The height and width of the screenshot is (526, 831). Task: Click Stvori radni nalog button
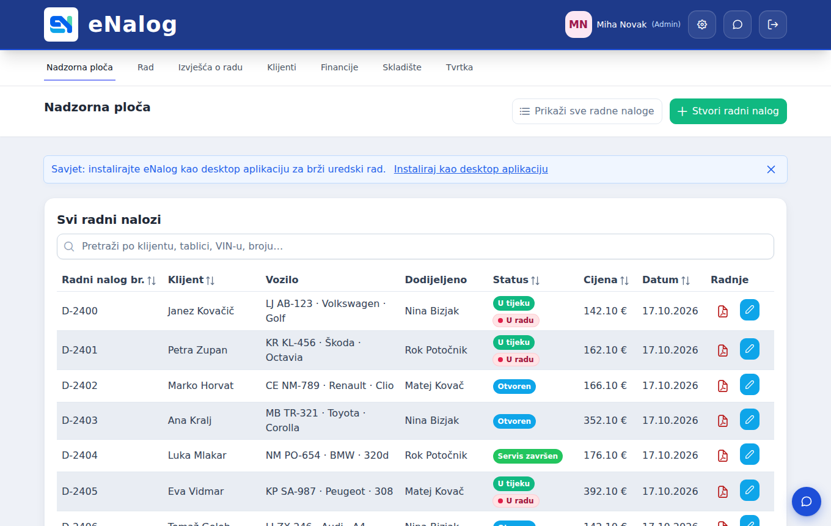(728, 111)
